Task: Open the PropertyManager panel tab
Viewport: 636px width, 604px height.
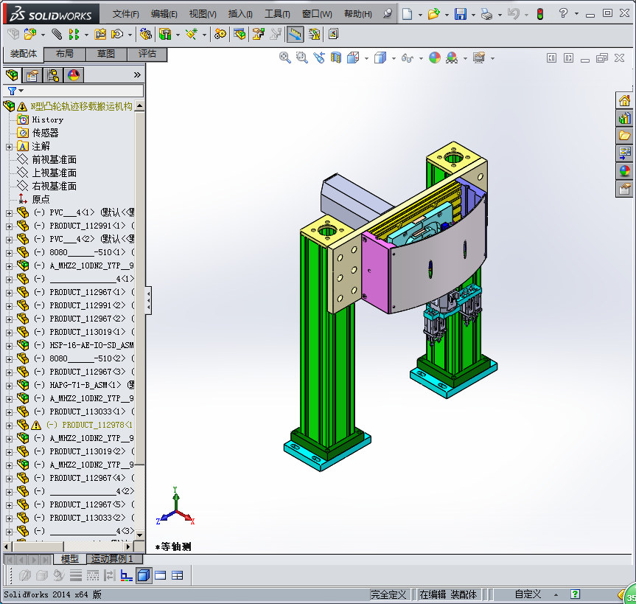Action: [x=32, y=75]
